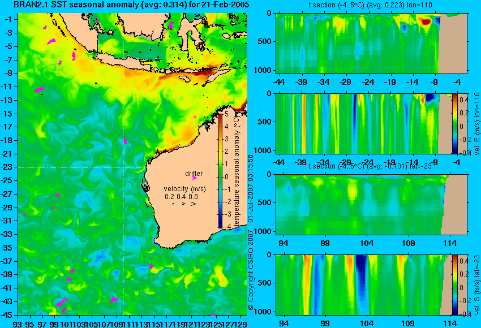Click the '-9' tick under the top temperature section
The height and width of the screenshot is (328, 481).
[434, 82]
